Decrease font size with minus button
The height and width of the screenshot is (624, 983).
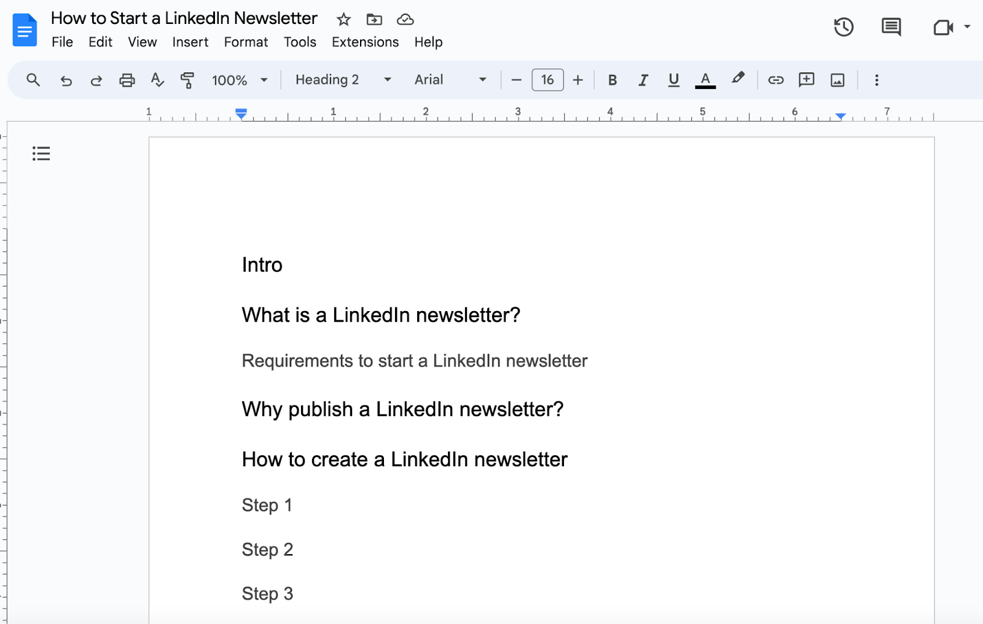tap(516, 80)
